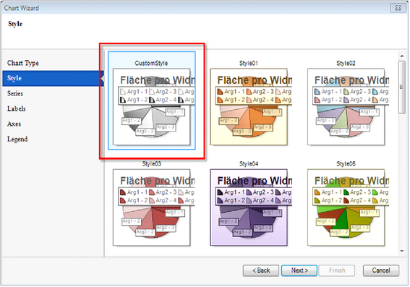Select the Style03 red chart thumbnail
The height and width of the screenshot is (287, 410).
click(x=151, y=207)
